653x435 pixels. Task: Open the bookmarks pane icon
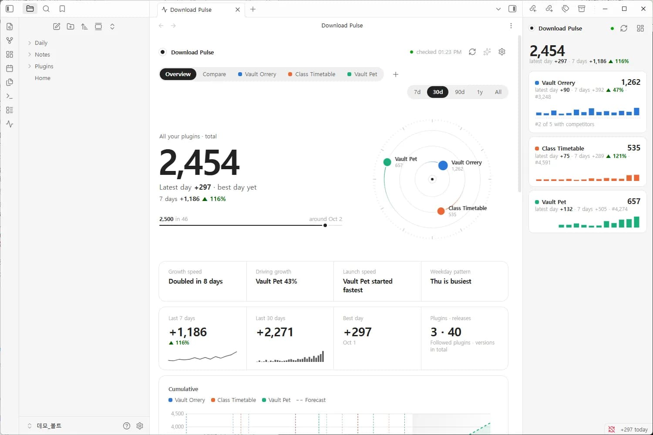click(62, 9)
